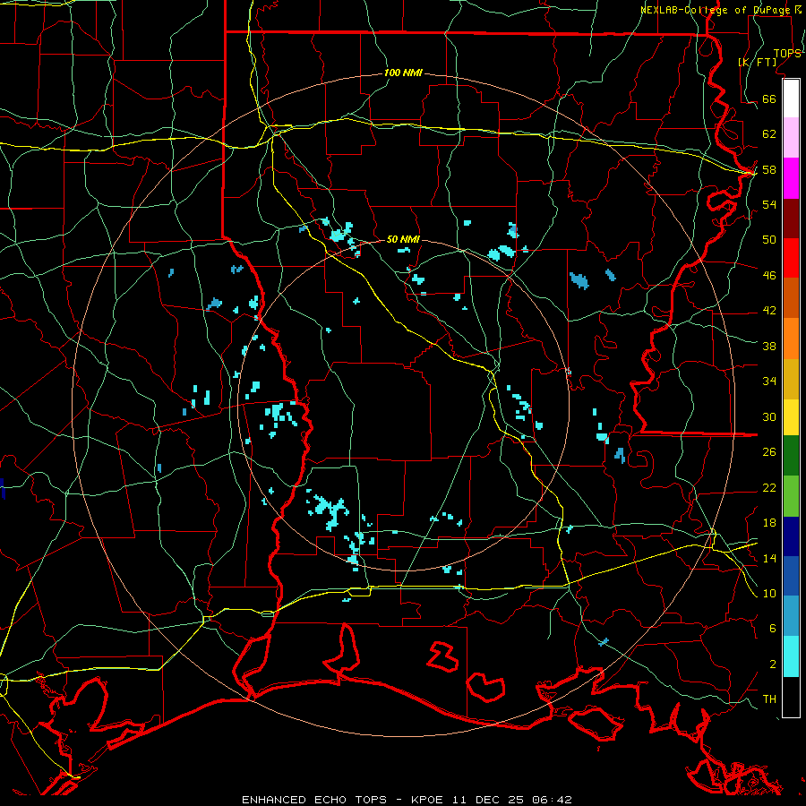Click the legend value "62"
Screen dimensions: 806x806
(x=769, y=134)
